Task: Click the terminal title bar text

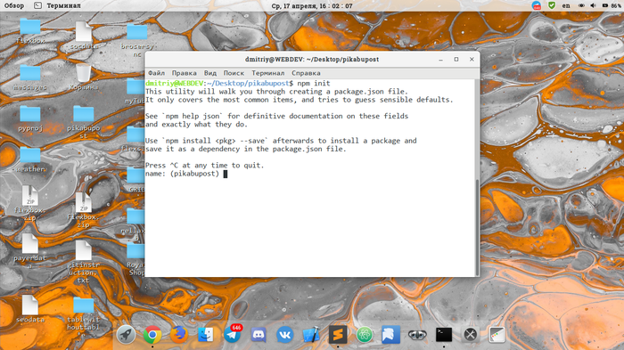Action: click(x=312, y=60)
